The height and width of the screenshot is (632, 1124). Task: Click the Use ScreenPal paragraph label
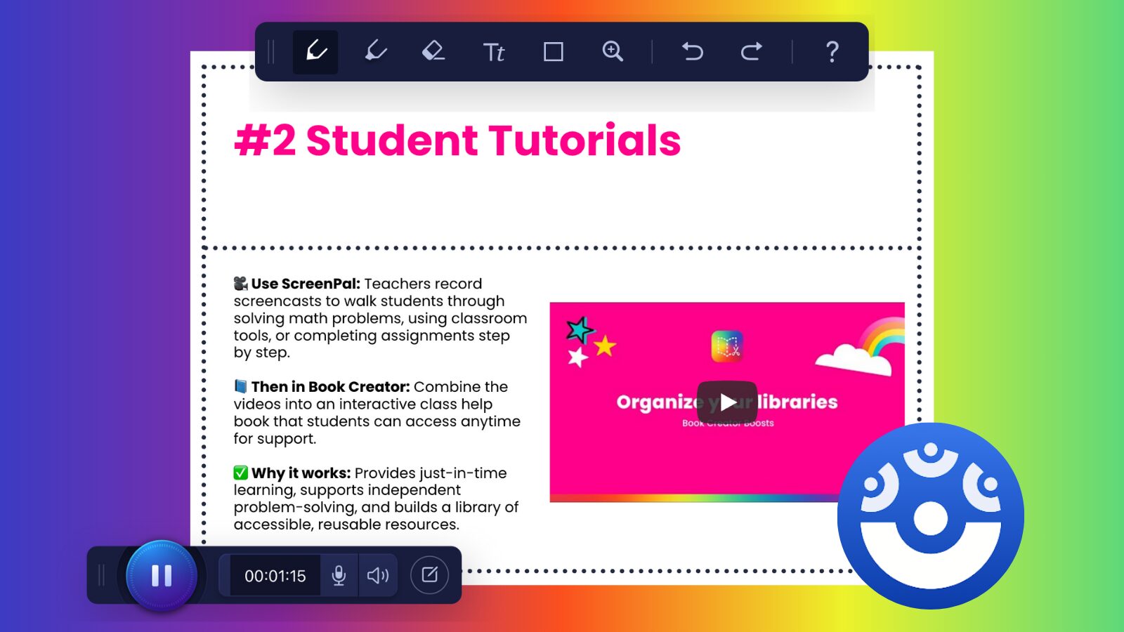coord(306,284)
